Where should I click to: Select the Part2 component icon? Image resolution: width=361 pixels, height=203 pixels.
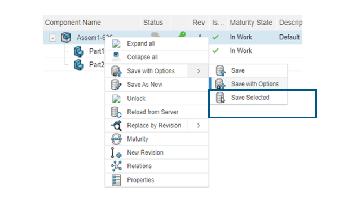79,65
